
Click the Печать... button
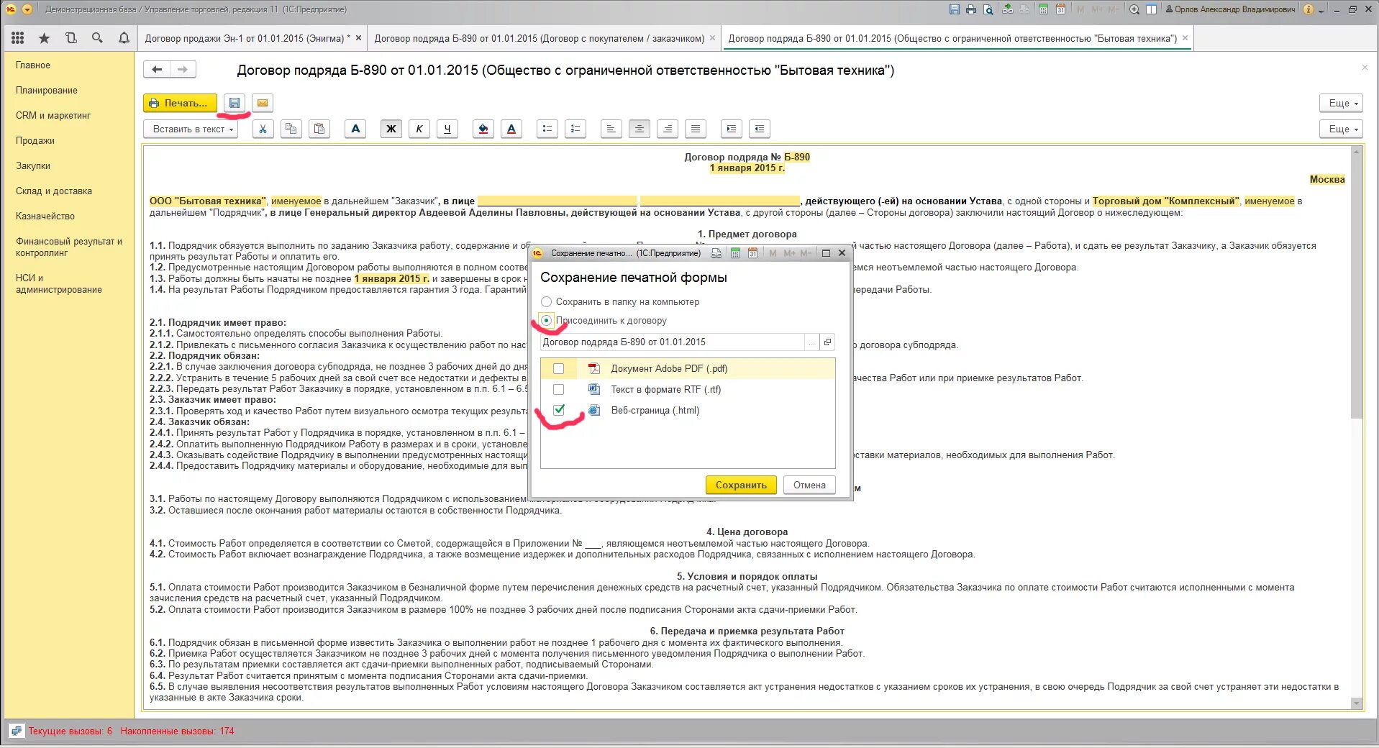(180, 103)
